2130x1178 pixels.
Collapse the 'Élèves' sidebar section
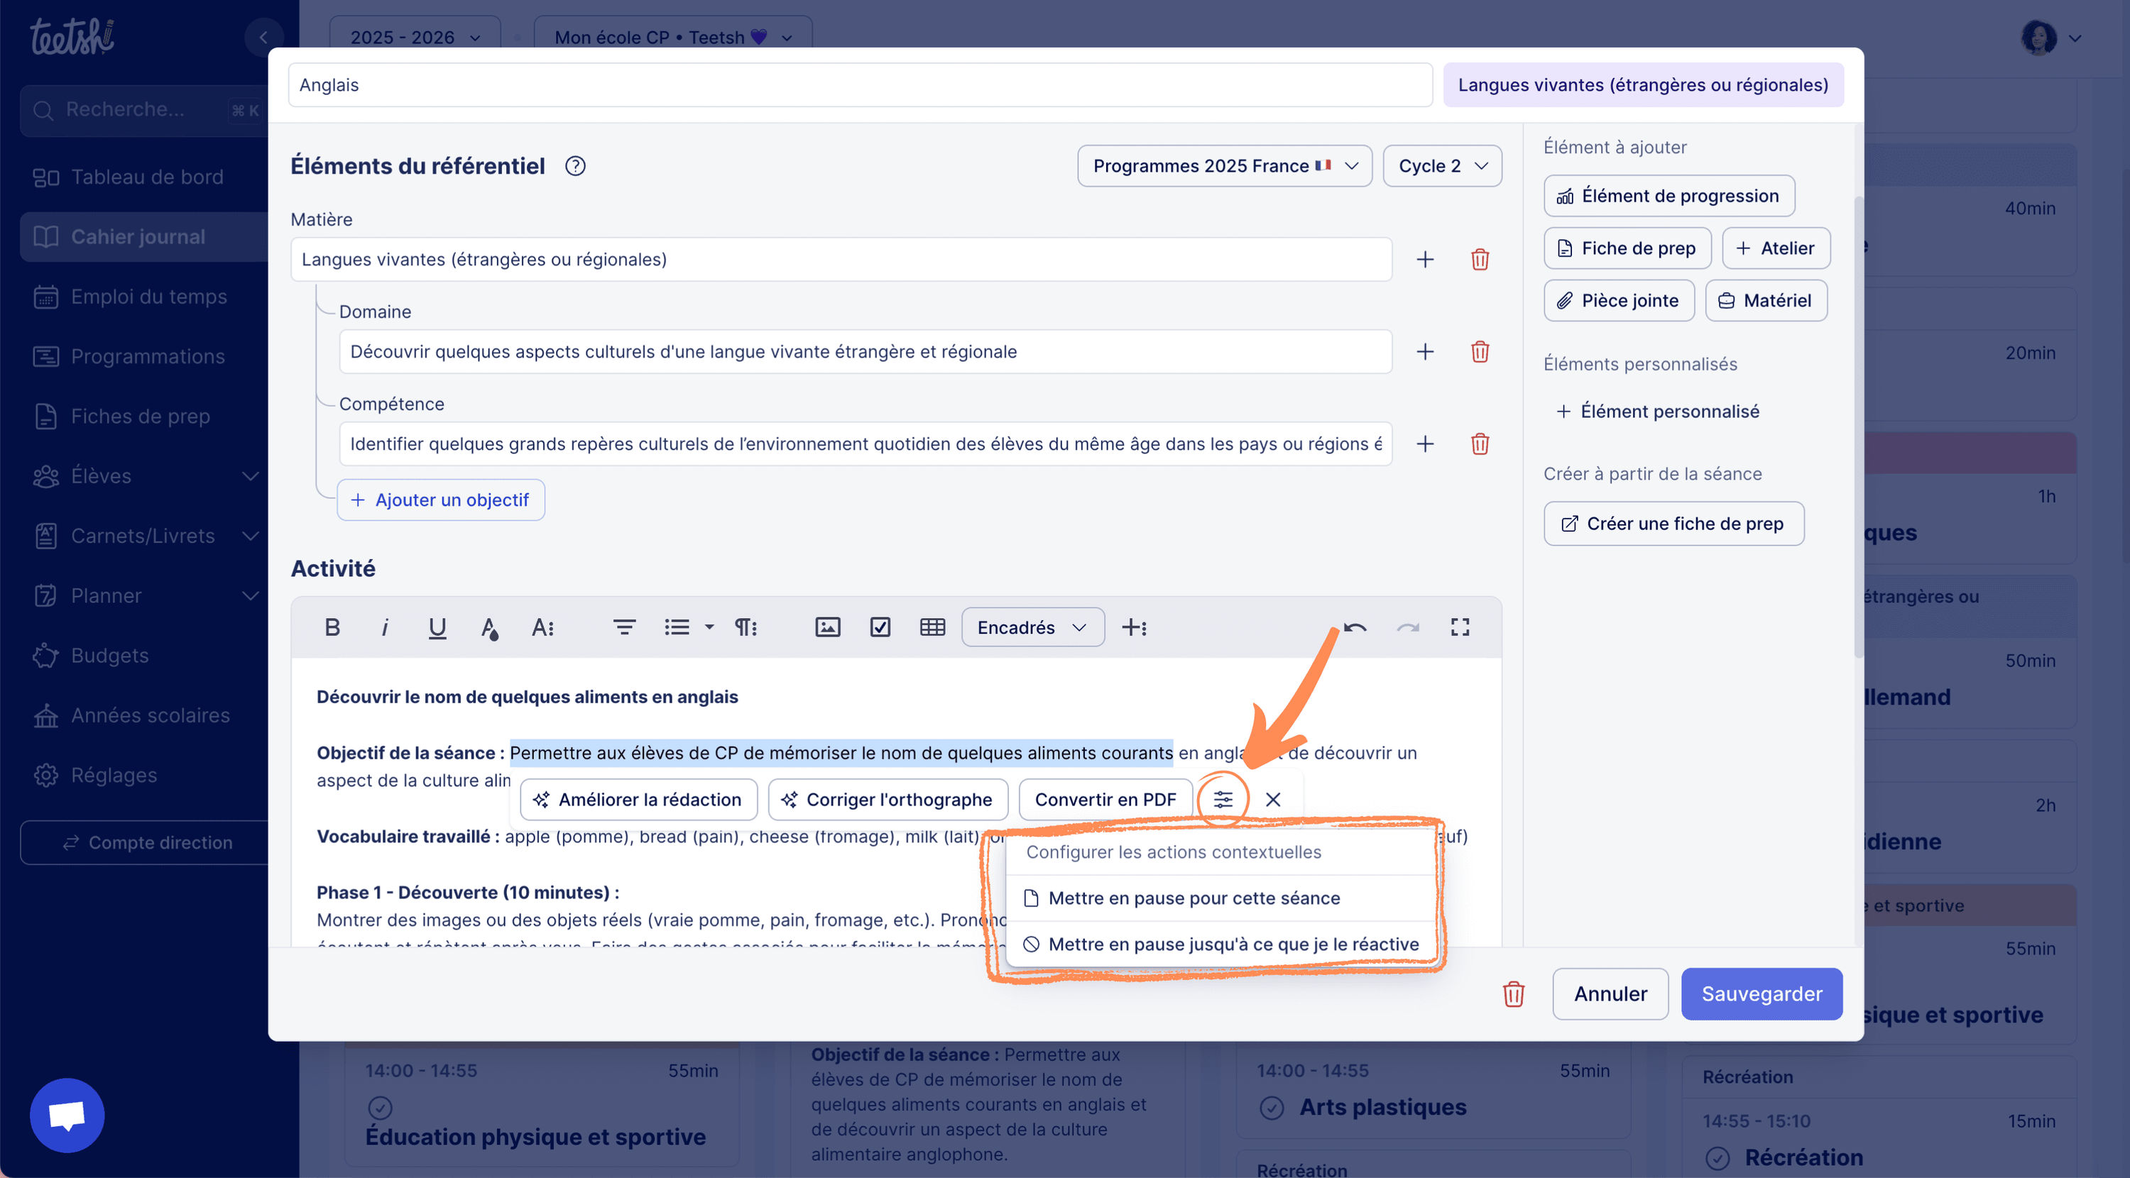[x=251, y=476]
